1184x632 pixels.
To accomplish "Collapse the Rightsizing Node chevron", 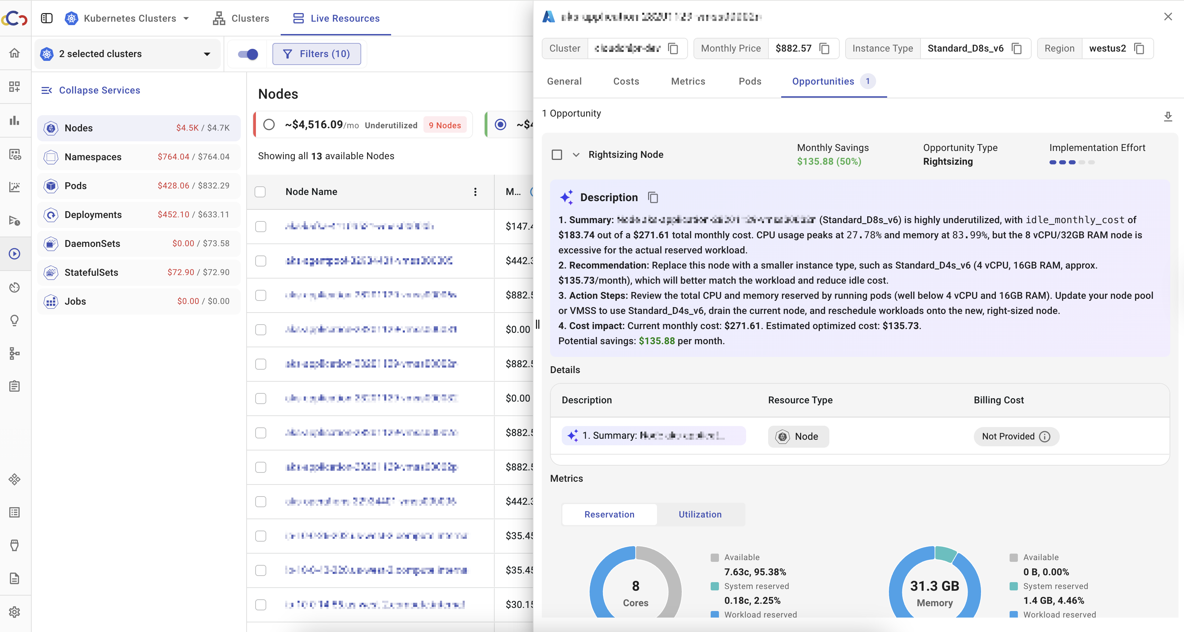I will pyautogui.click(x=576, y=155).
